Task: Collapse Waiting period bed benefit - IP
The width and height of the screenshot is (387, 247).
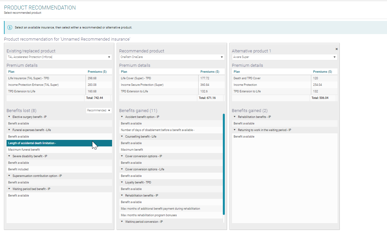Action: pos(9,189)
